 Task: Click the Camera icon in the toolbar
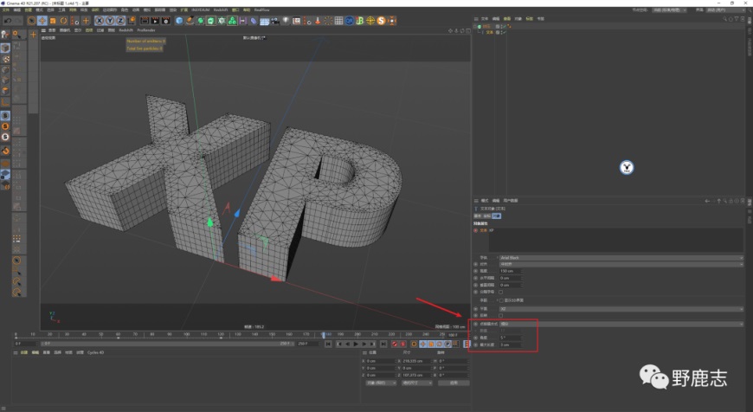[274, 21]
